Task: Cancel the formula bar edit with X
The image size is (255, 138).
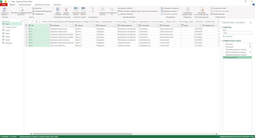Action: click(27, 22)
